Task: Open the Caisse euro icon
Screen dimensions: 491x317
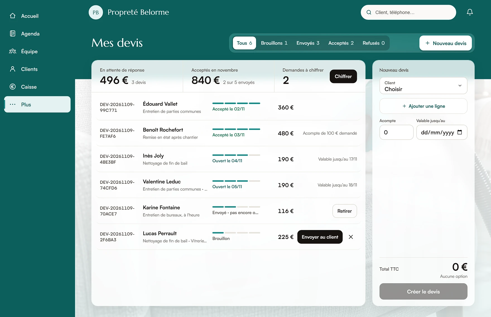Action: point(13,87)
